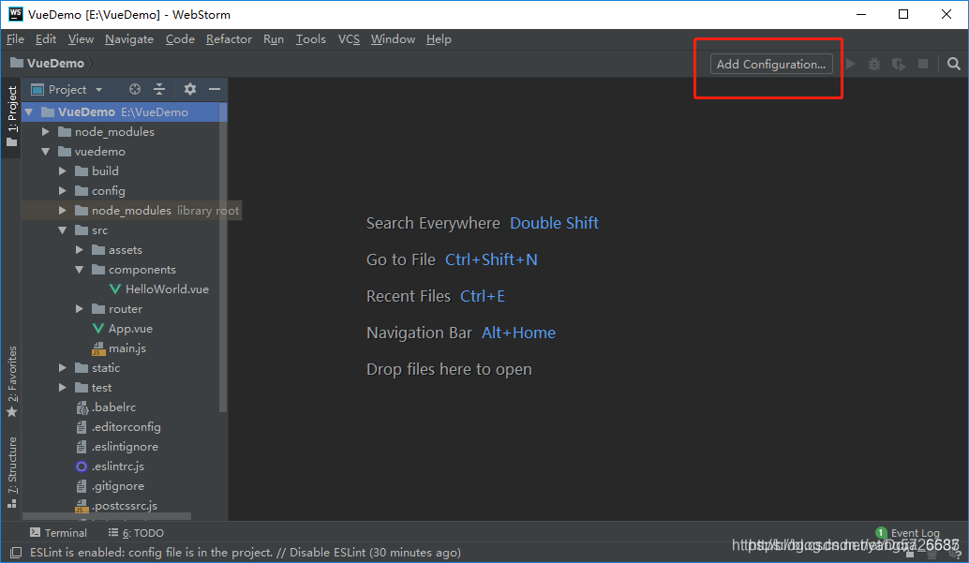969x563 pixels.
Task: Toggle the 1: Project side tab
Action: 11,117
